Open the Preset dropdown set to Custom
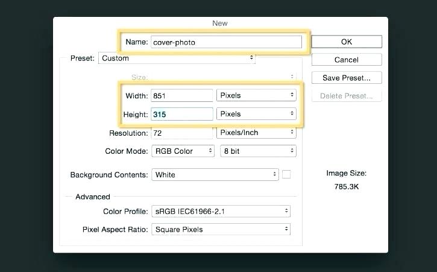Screen dimensions: 437x272 (x=177, y=59)
